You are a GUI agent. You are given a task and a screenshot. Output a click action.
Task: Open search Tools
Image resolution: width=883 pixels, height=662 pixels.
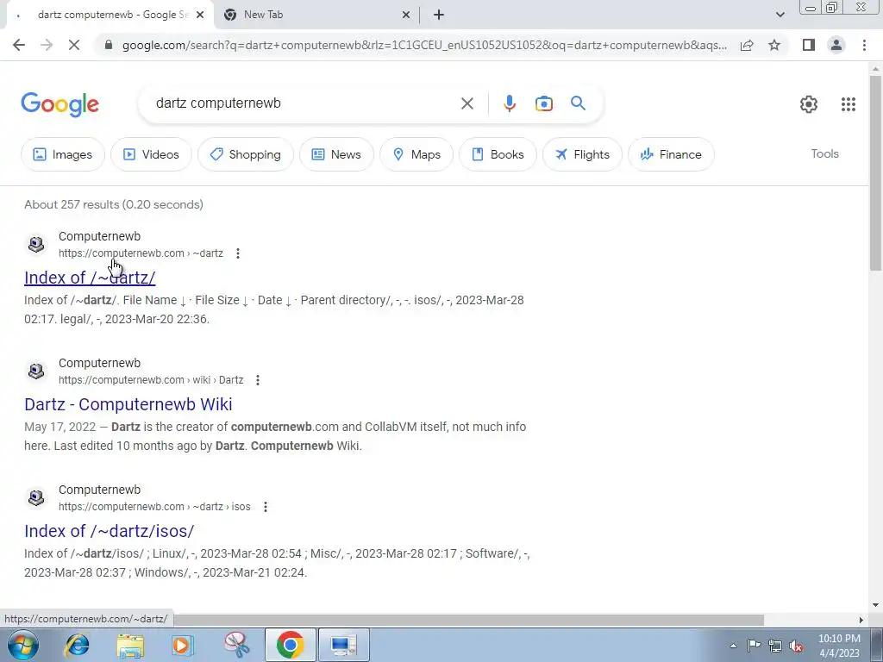coord(824,153)
